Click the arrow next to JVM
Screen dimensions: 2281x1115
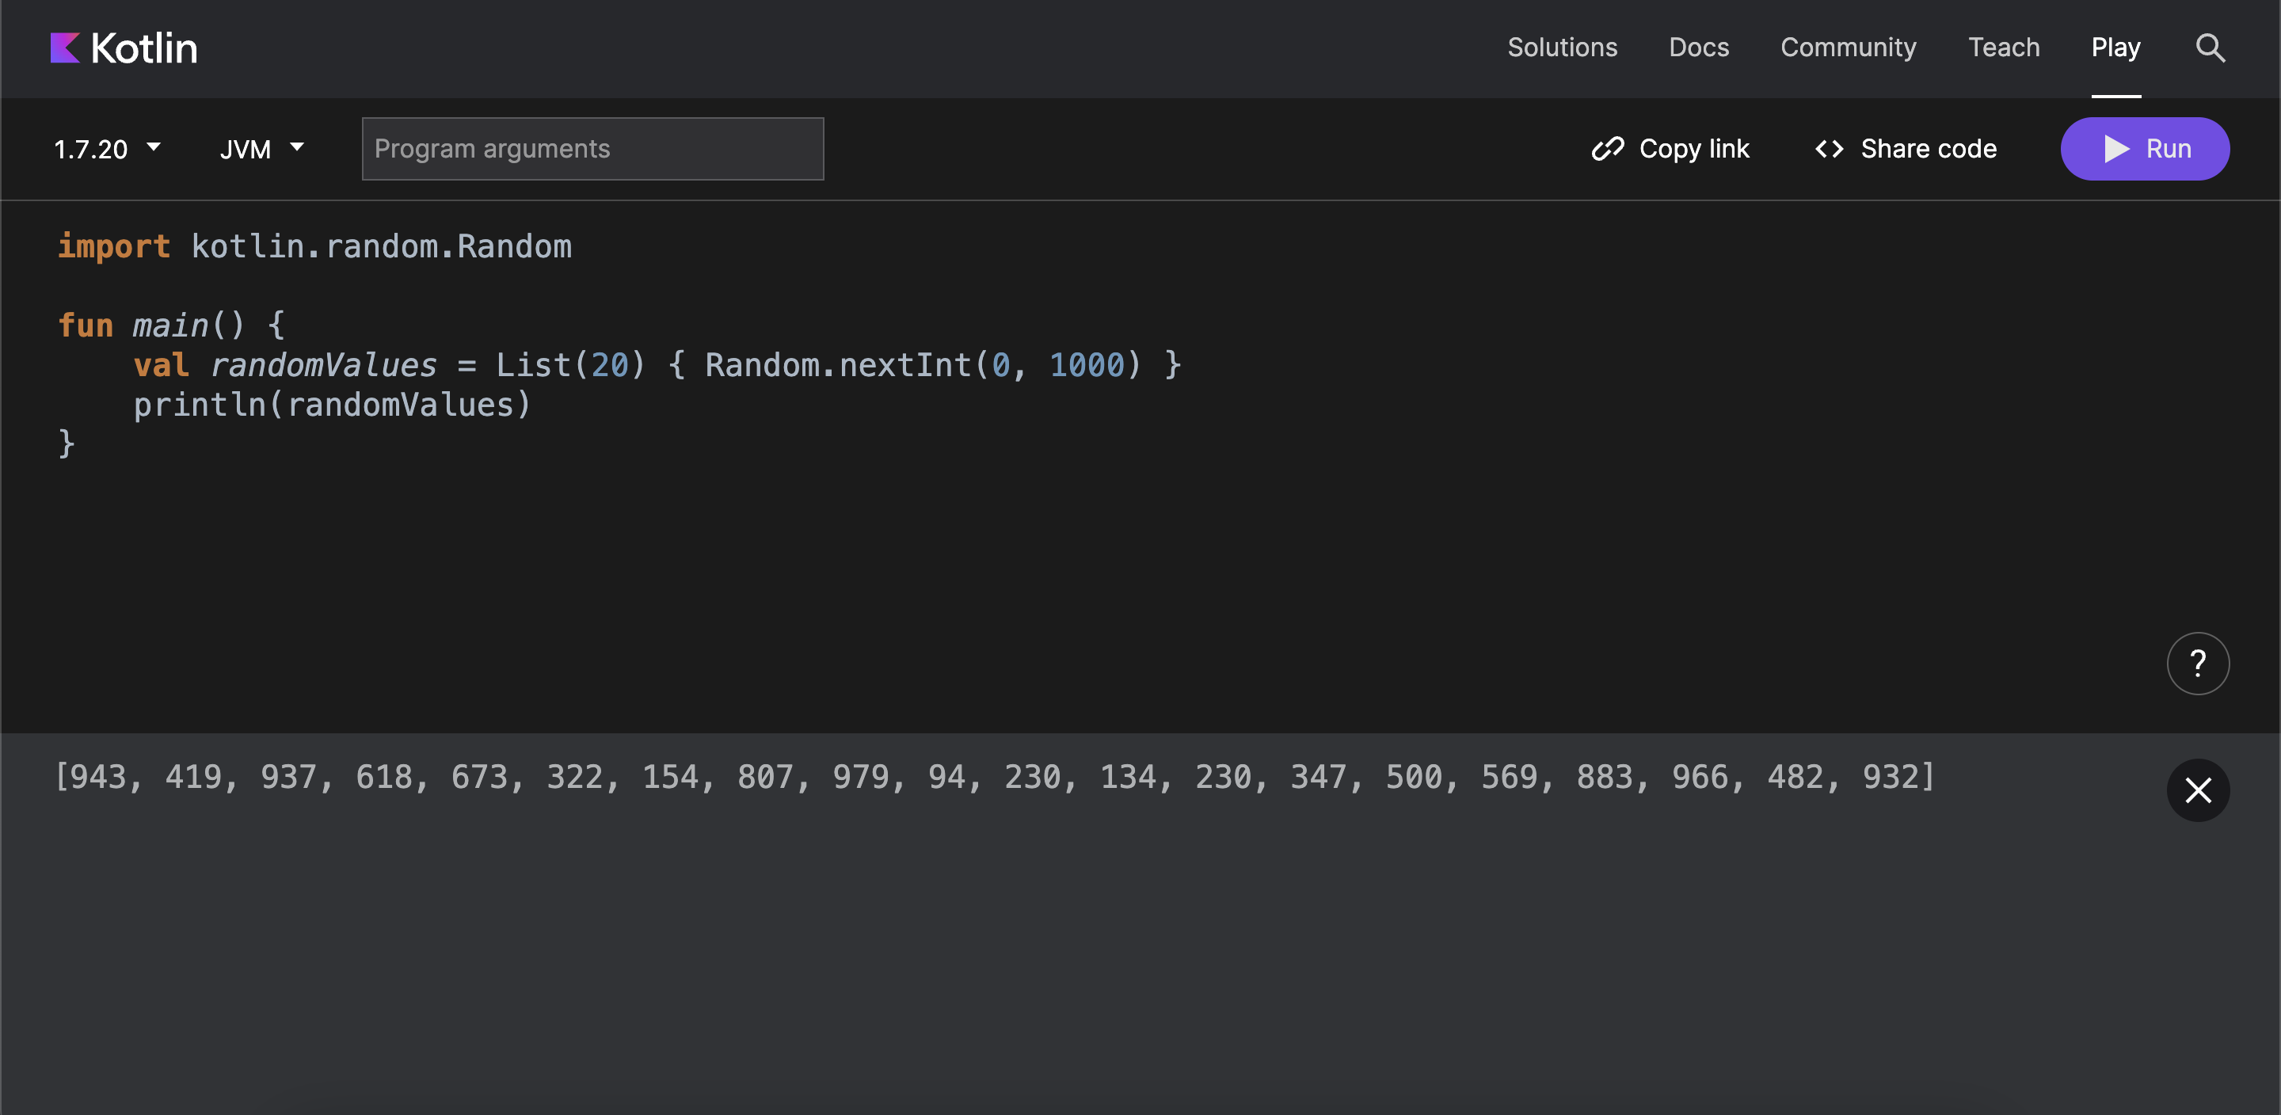[x=297, y=147]
